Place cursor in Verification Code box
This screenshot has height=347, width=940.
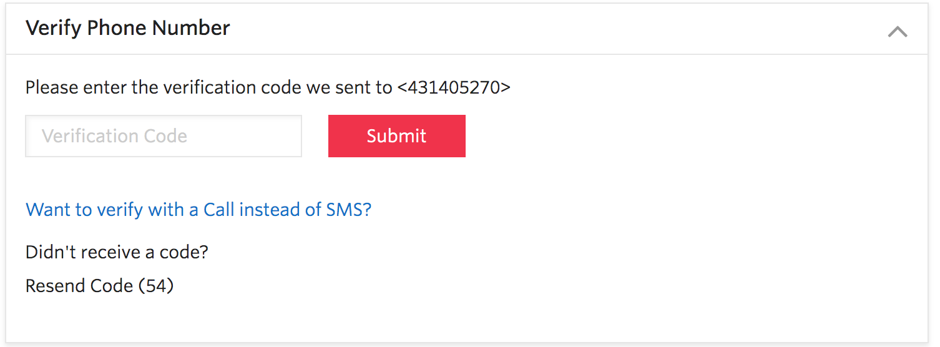tap(164, 136)
